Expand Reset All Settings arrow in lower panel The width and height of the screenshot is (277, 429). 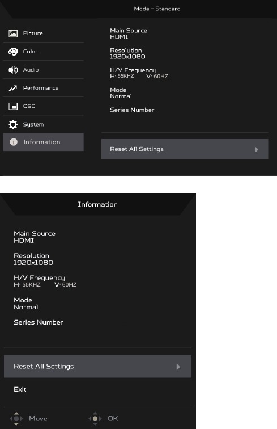[x=178, y=367]
